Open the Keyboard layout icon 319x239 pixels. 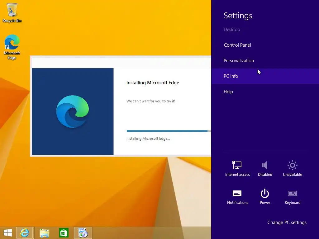292,197
